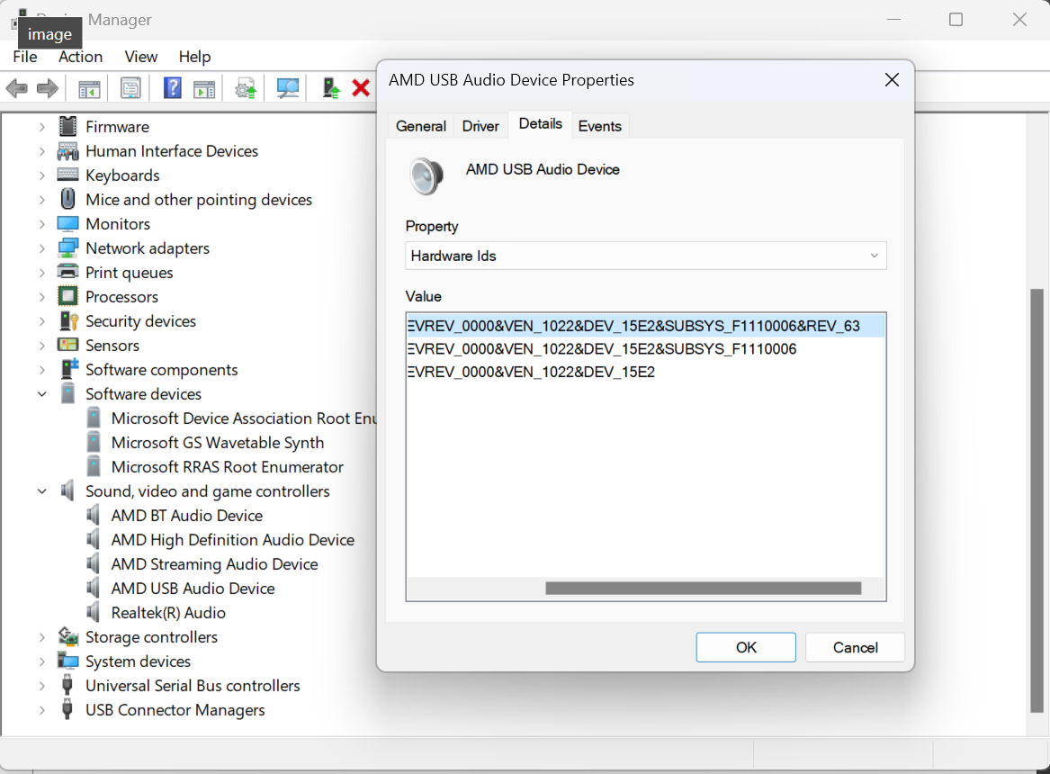Click the Keyboards category icon
The width and height of the screenshot is (1050, 774).
click(x=67, y=175)
